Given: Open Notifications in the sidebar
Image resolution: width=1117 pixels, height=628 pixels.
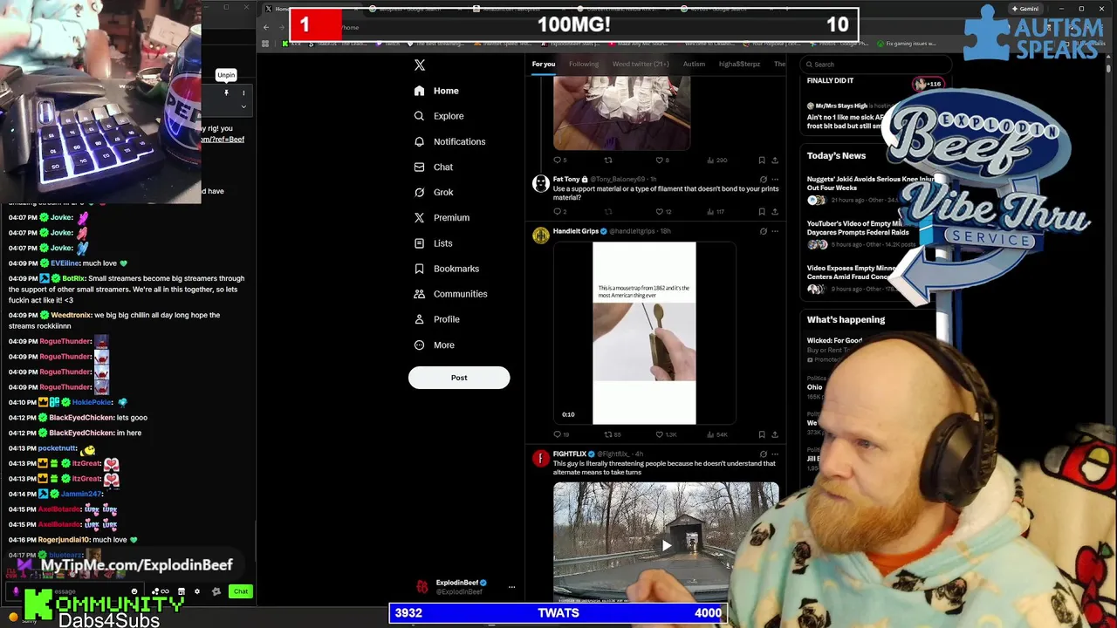Looking at the screenshot, I should click(449, 141).
